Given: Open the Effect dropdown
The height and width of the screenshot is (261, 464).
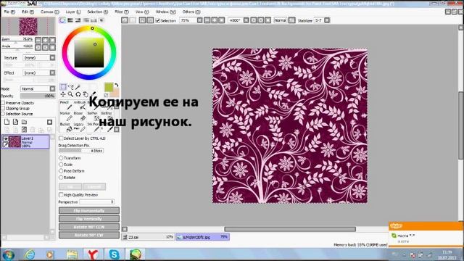Looking at the screenshot, I should click(52, 72).
